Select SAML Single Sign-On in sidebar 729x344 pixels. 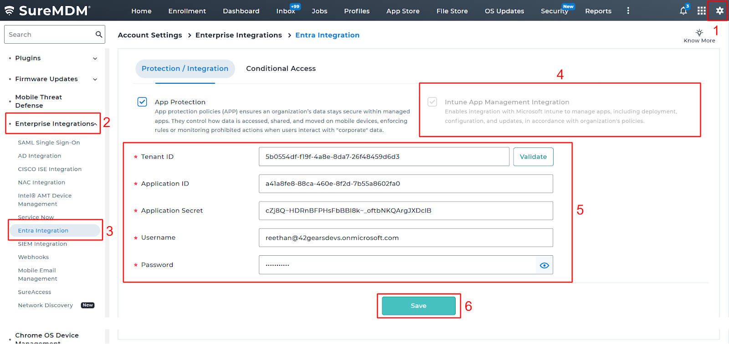click(49, 142)
